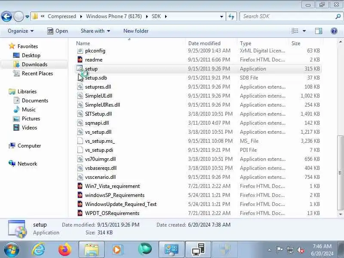The image size is (344, 258).
Task: Open Help with the question mark icon
Action: click(334, 31)
